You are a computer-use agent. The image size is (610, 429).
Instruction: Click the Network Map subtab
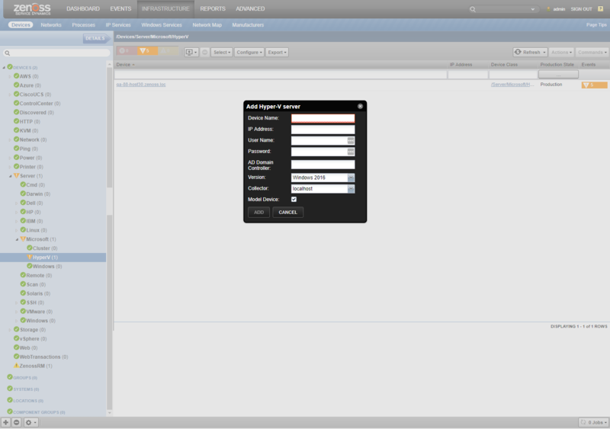coord(207,25)
